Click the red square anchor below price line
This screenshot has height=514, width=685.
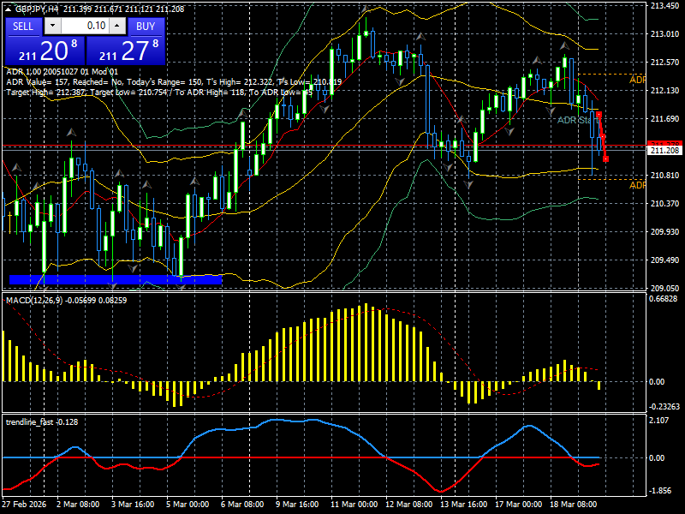click(606, 159)
